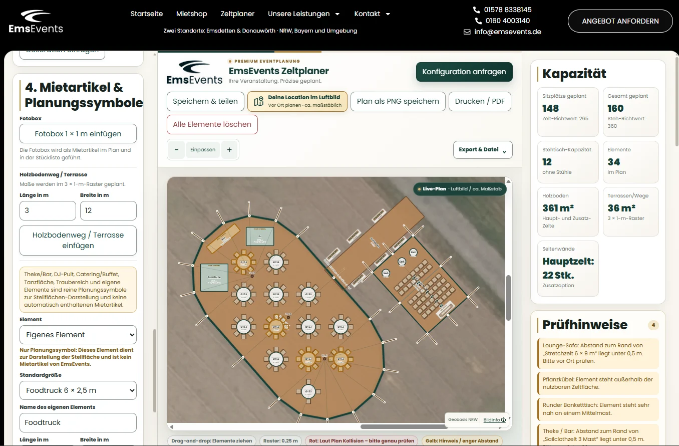Click the map icon on Deine Location im Luftbild
This screenshot has height=446, width=679.
(x=258, y=101)
